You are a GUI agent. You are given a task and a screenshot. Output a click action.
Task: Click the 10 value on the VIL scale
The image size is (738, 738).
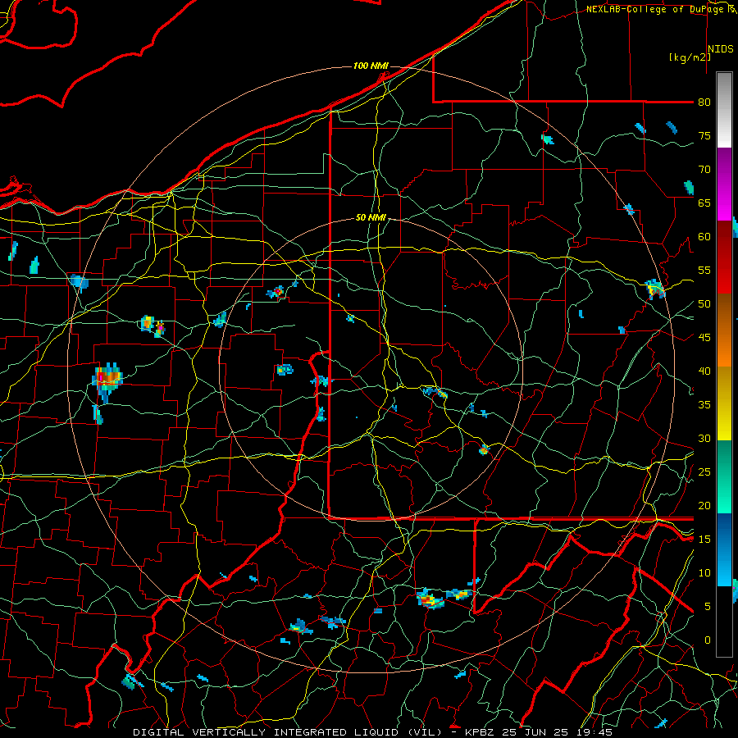point(704,573)
